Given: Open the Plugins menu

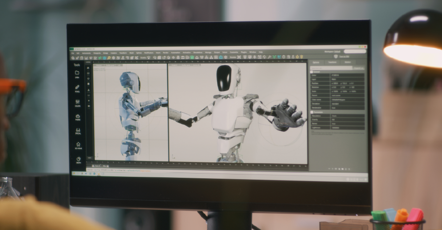Looking at the screenshot, I should 244,52.
